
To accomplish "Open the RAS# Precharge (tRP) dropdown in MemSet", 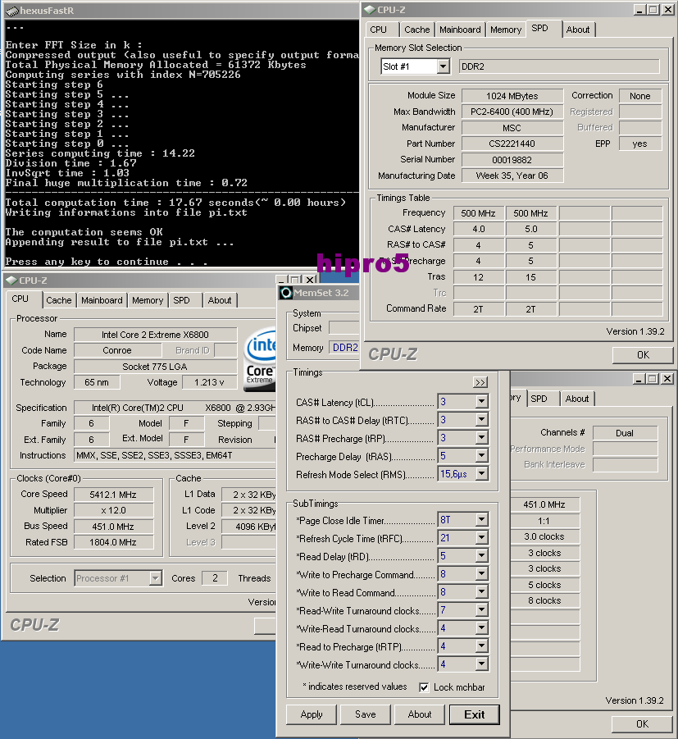I will click(x=481, y=438).
